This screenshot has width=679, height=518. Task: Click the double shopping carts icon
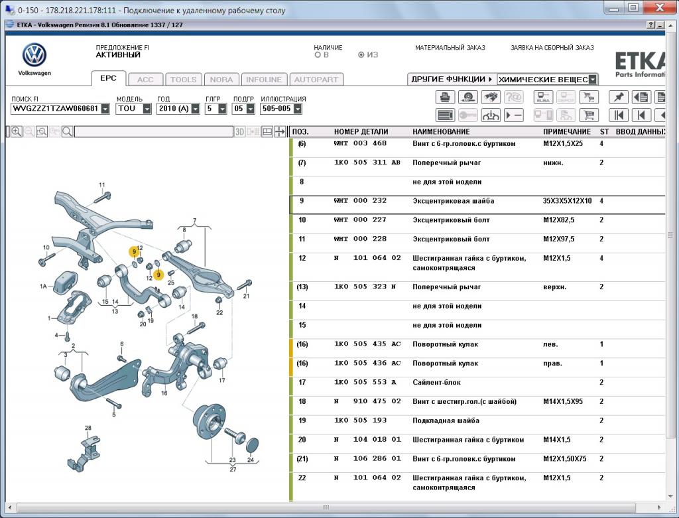pyautogui.click(x=589, y=97)
